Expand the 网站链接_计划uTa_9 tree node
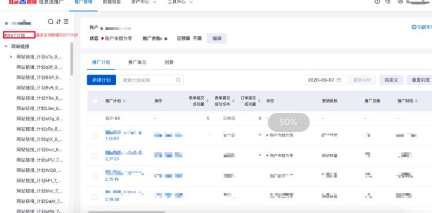The height and width of the screenshot is (213, 432). (11, 56)
